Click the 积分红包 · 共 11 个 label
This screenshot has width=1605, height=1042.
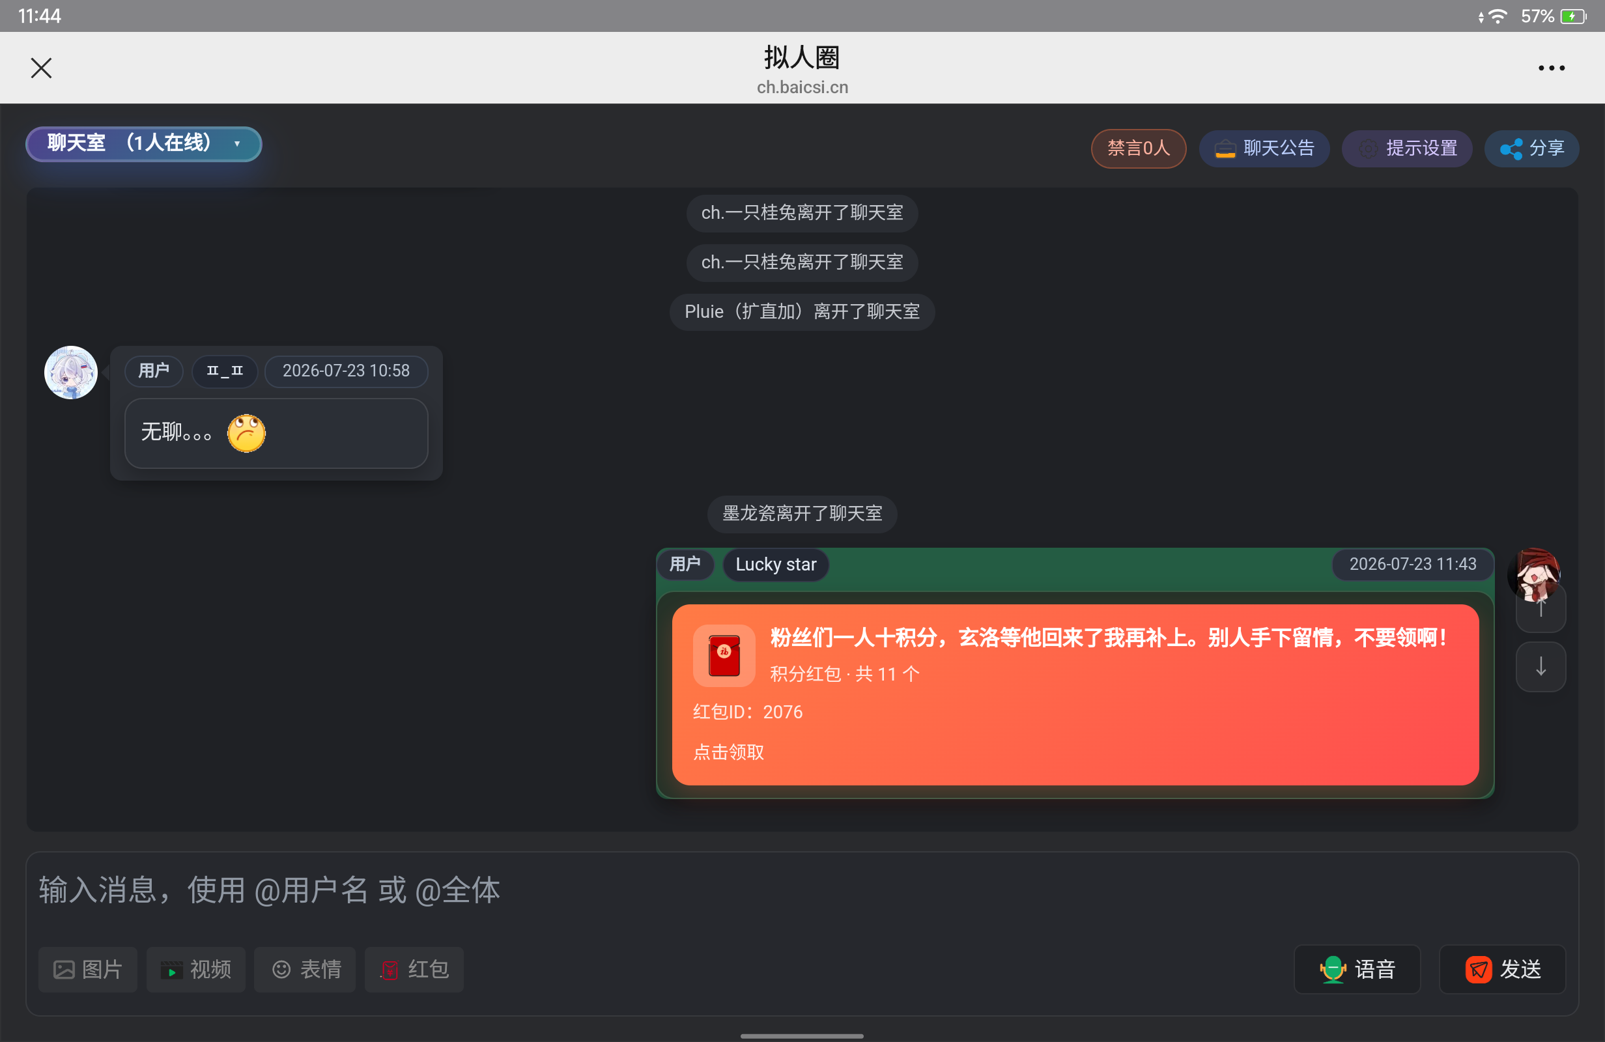point(844,674)
